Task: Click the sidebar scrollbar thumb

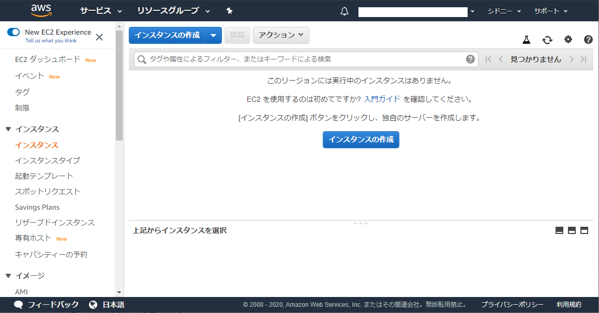Action: (x=119, y=85)
